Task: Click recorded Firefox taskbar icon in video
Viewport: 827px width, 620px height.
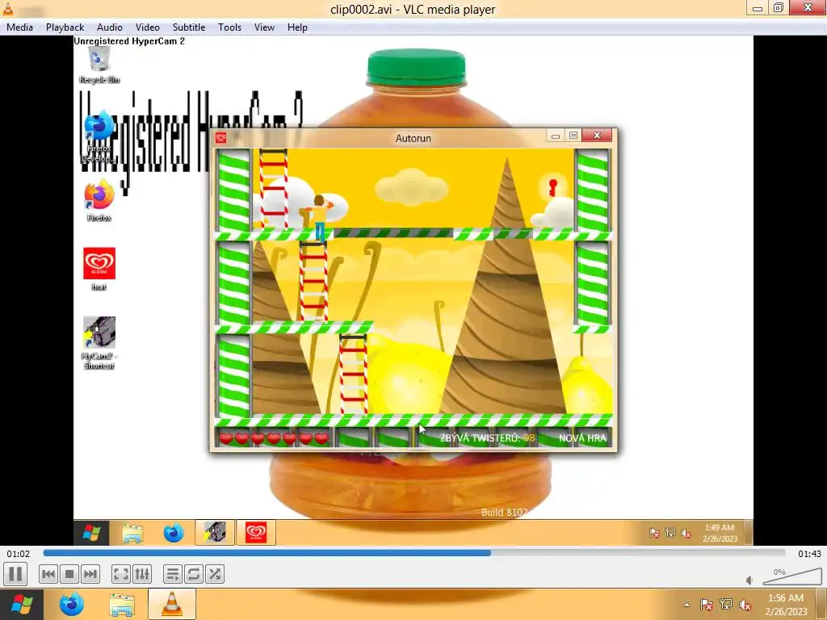Action: point(173,533)
